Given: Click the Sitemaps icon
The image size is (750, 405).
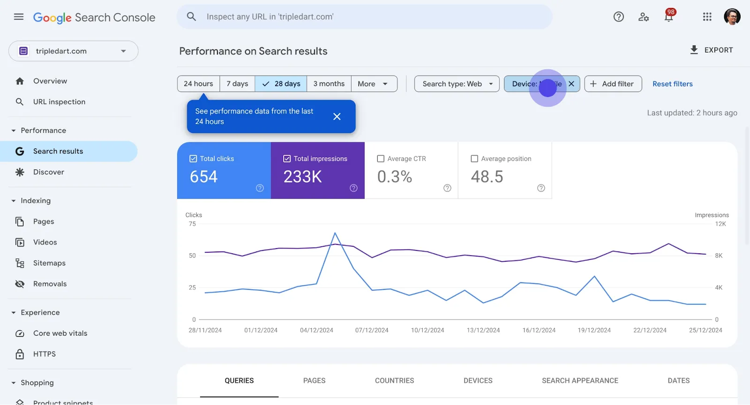Looking at the screenshot, I should [x=20, y=263].
